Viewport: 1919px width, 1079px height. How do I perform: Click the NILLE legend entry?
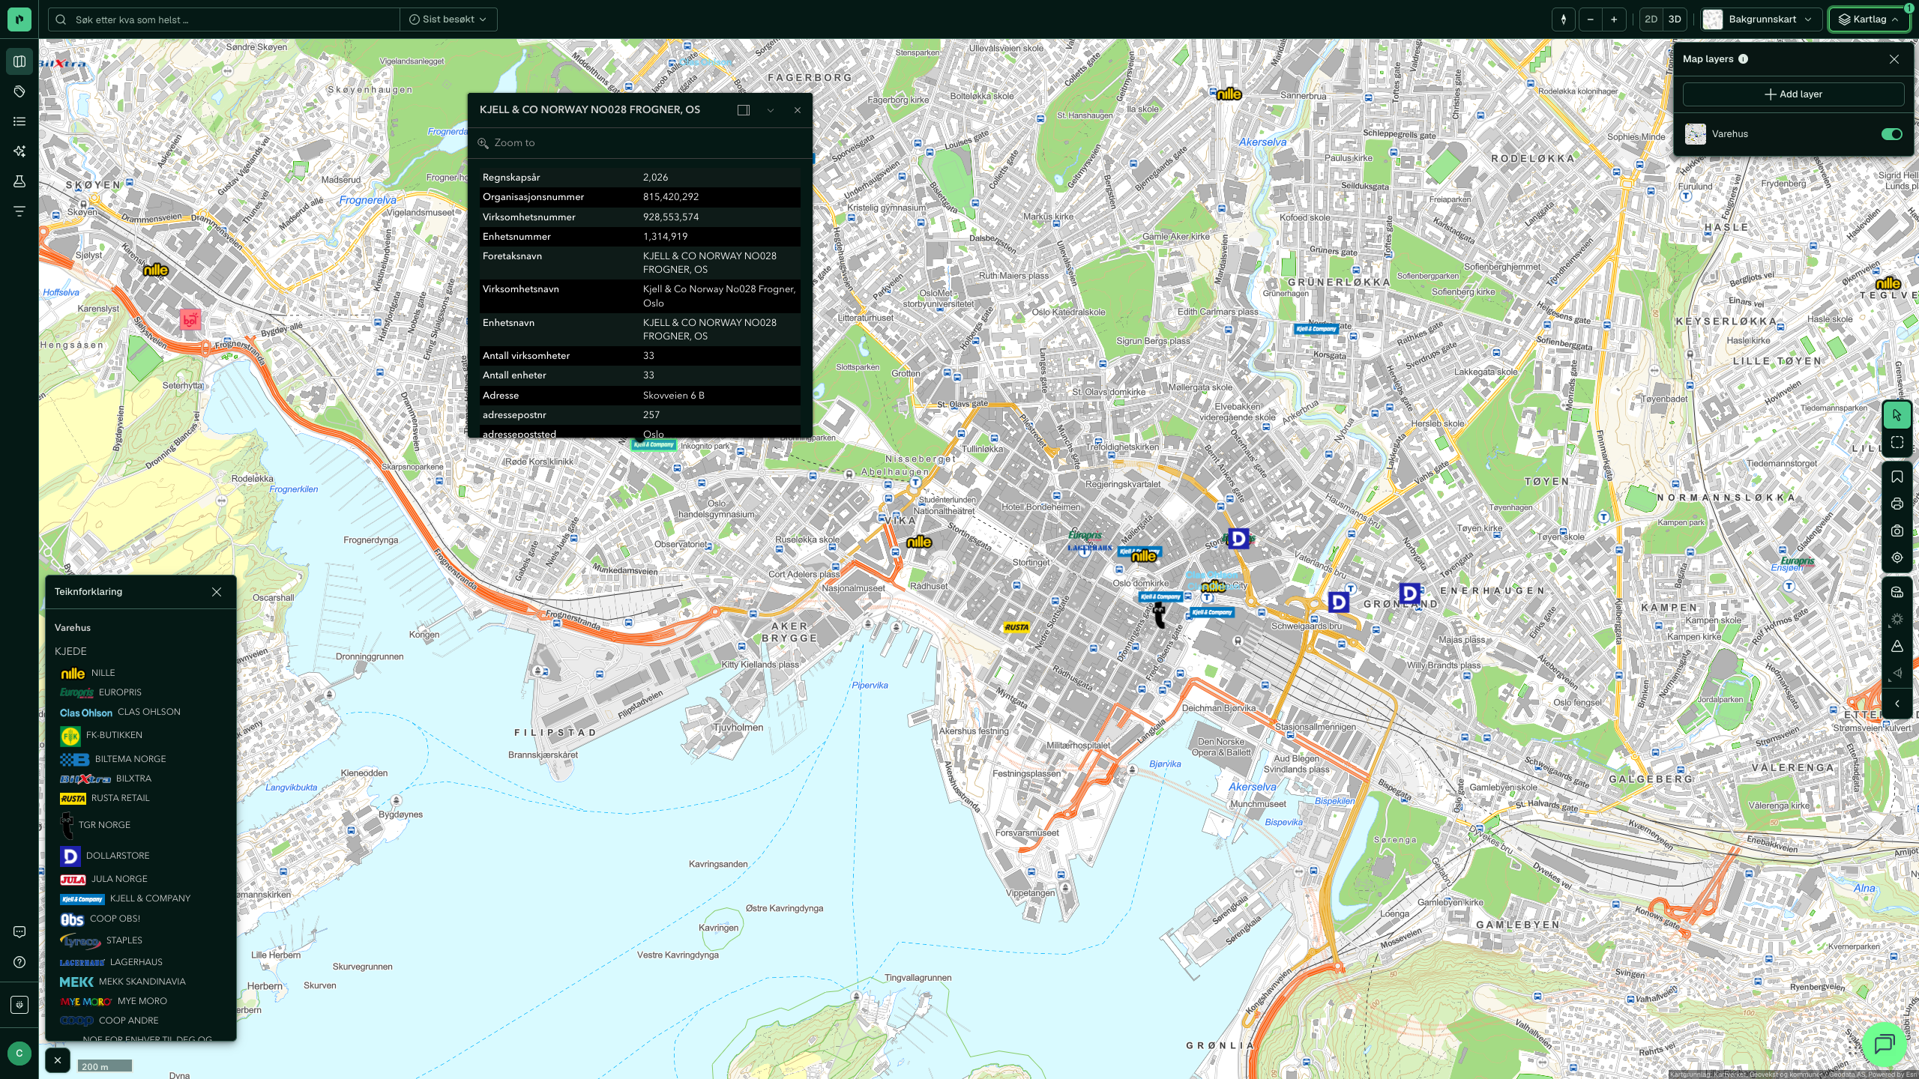tap(88, 673)
